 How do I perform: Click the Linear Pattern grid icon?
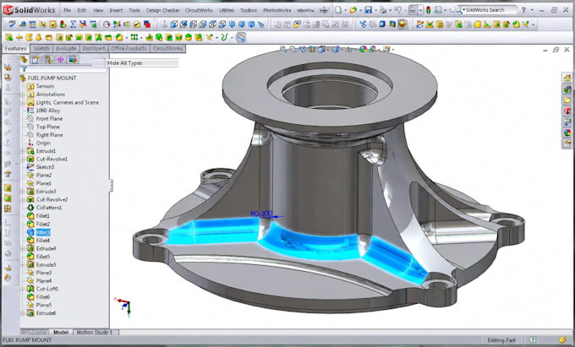[134, 37]
